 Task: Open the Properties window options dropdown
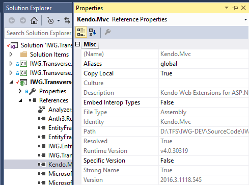point(227,8)
